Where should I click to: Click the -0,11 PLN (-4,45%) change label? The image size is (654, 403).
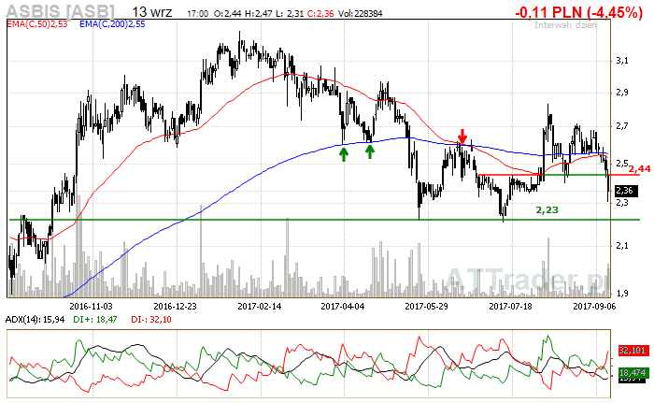[x=578, y=12]
